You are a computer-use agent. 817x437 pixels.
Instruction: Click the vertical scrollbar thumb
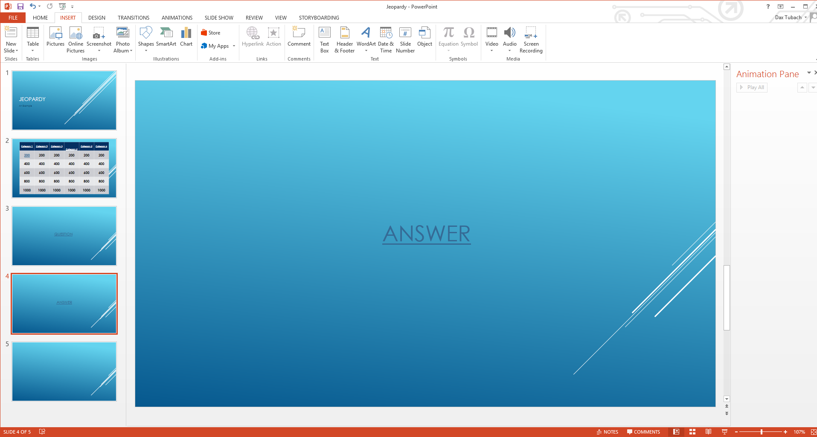(727, 298)
